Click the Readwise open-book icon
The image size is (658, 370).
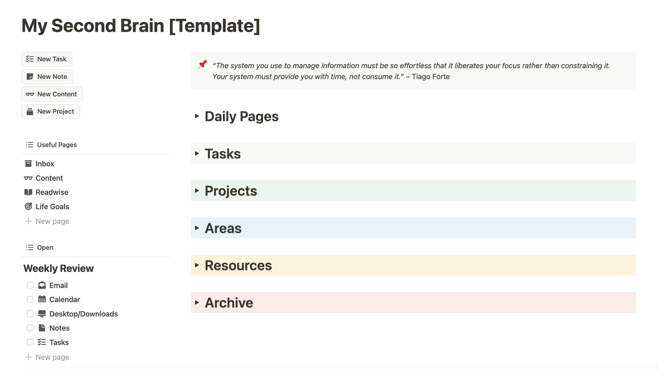(x=29, y=192)
